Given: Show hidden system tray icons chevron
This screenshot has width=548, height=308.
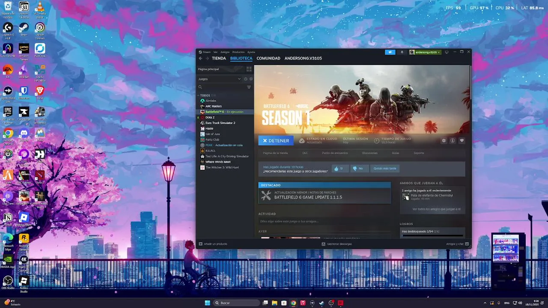Looking at the screenshot, I should (485, 303).
